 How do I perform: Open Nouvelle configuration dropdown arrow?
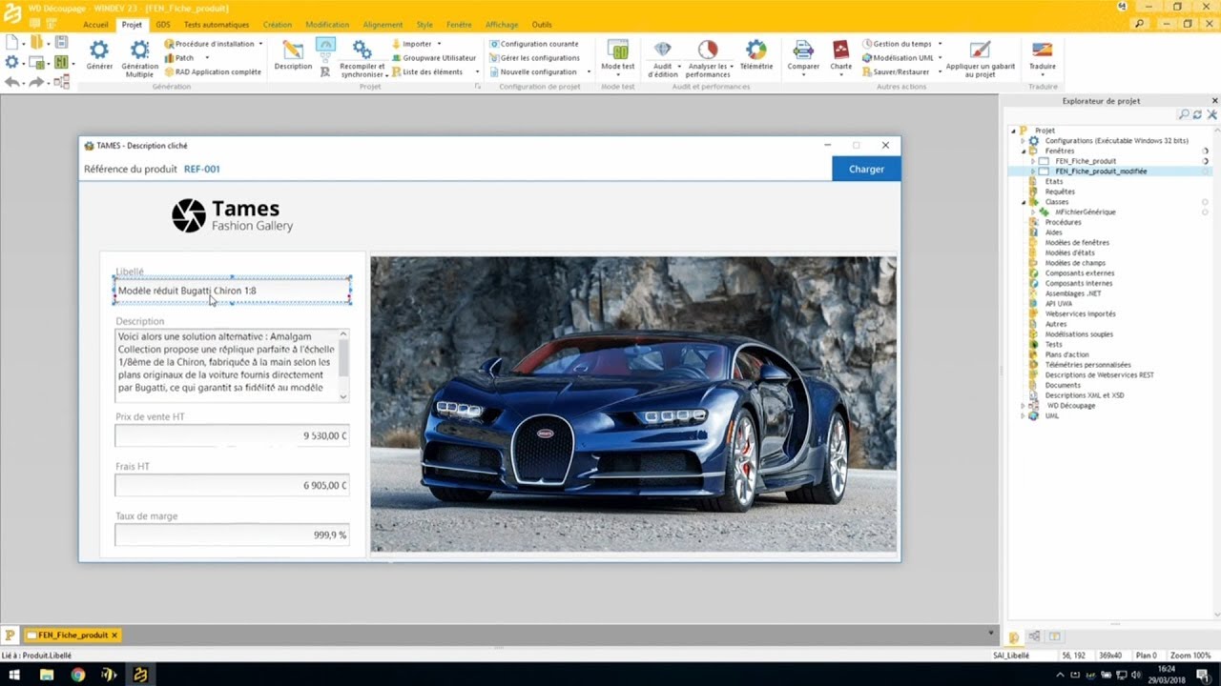tap(589, 71)
